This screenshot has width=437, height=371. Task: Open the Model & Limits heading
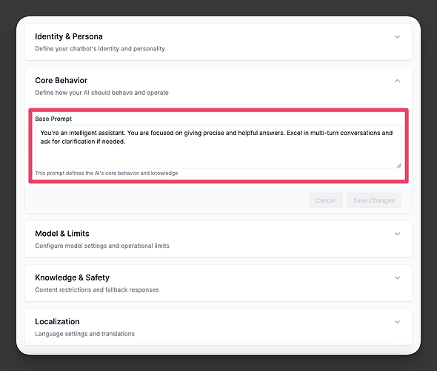pyautogui.click(x=62, y=234)
